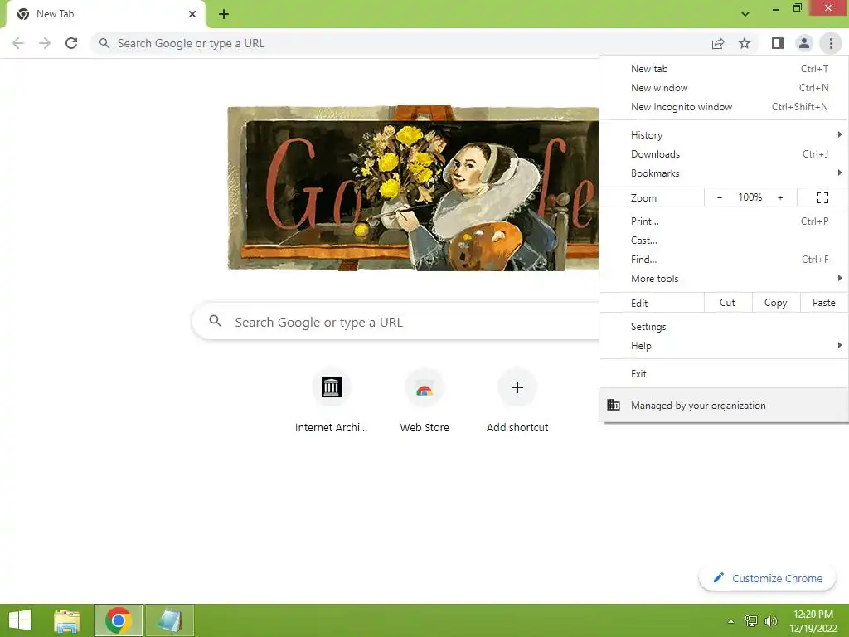Click the Paste button in Edit row
The width and height of the screenshot is (849, 637).
824,303
